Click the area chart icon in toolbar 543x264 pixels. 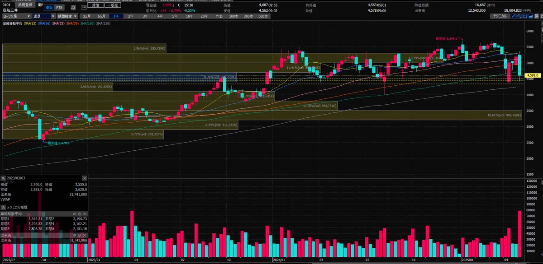[x=531, y=16]
